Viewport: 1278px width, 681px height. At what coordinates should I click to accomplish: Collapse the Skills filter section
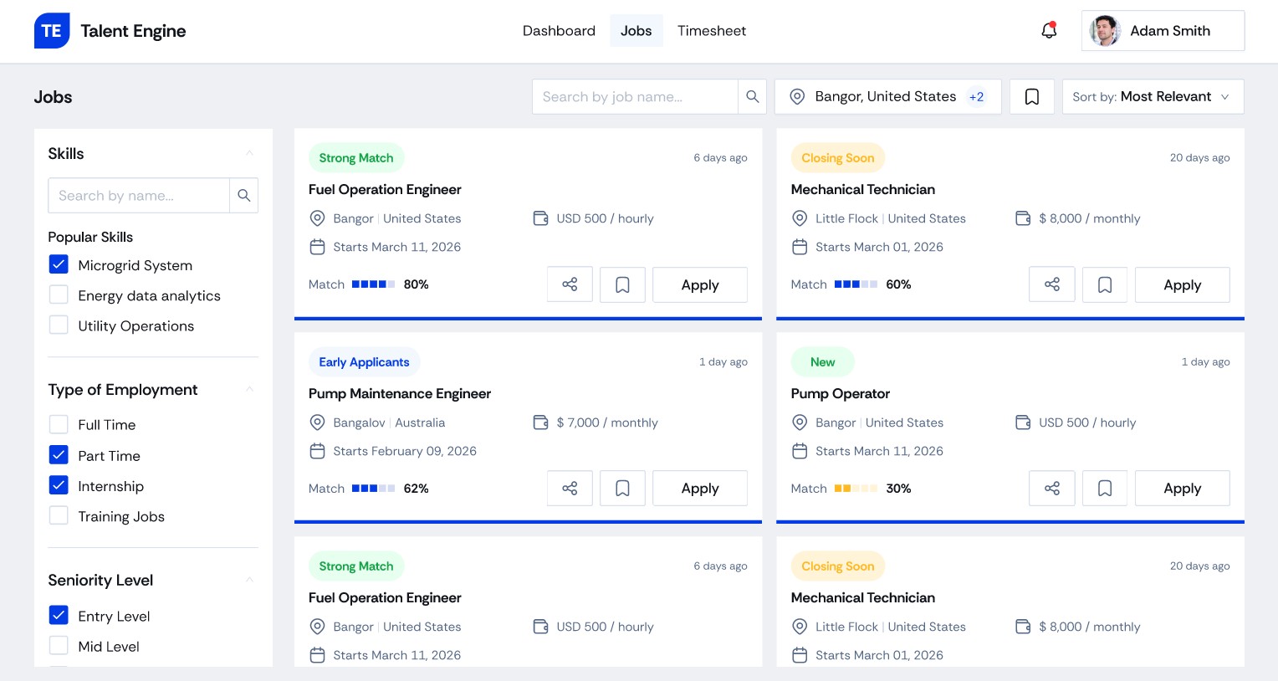point(249,153)
